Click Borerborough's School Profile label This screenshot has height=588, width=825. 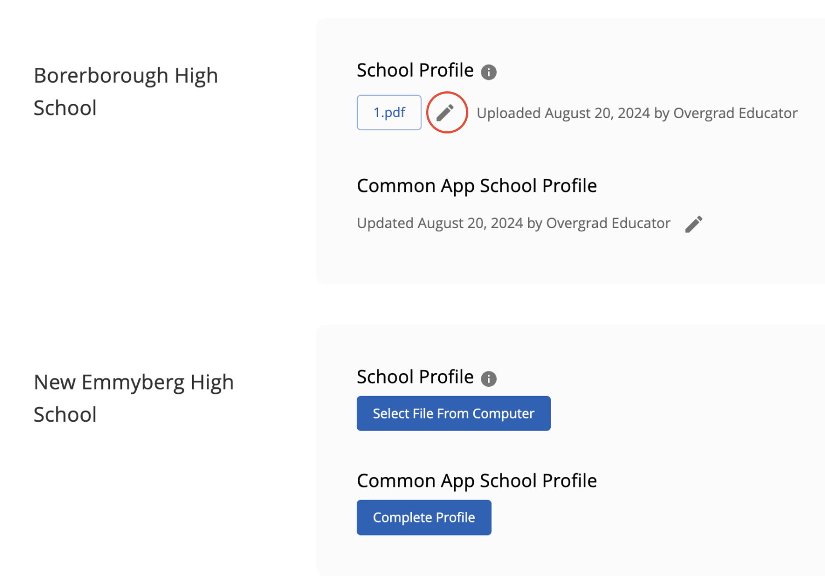(x=415, y=71)
